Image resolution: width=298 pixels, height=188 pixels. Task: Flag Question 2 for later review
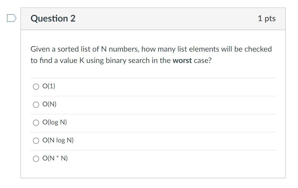coord(12,18)
